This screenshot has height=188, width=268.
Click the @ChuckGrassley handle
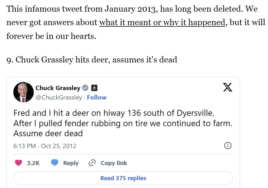[x=59, y=97]
